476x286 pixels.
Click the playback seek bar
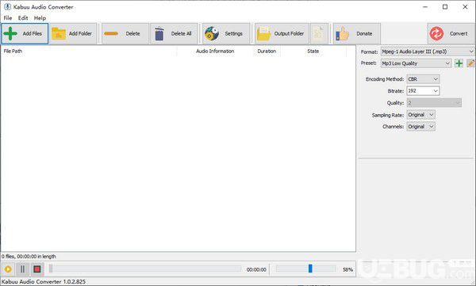145,269
